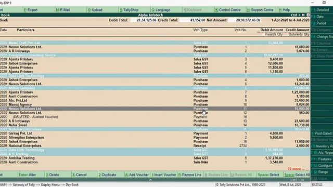This screenshot has height=187, width=333.
Task: Click the Credit Total value field
Action: click(193, 20)
